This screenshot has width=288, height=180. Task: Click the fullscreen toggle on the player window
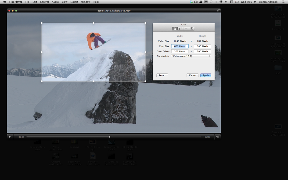tap(218, 10)
